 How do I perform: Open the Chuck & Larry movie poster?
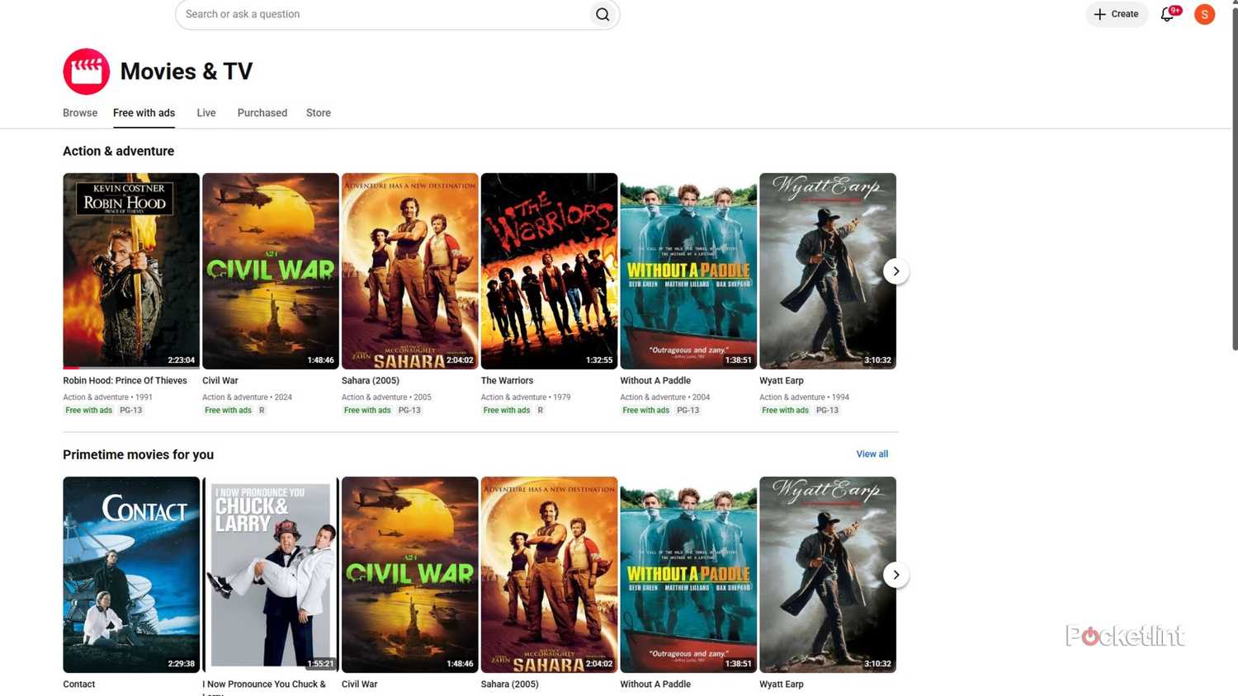(271, 575)
